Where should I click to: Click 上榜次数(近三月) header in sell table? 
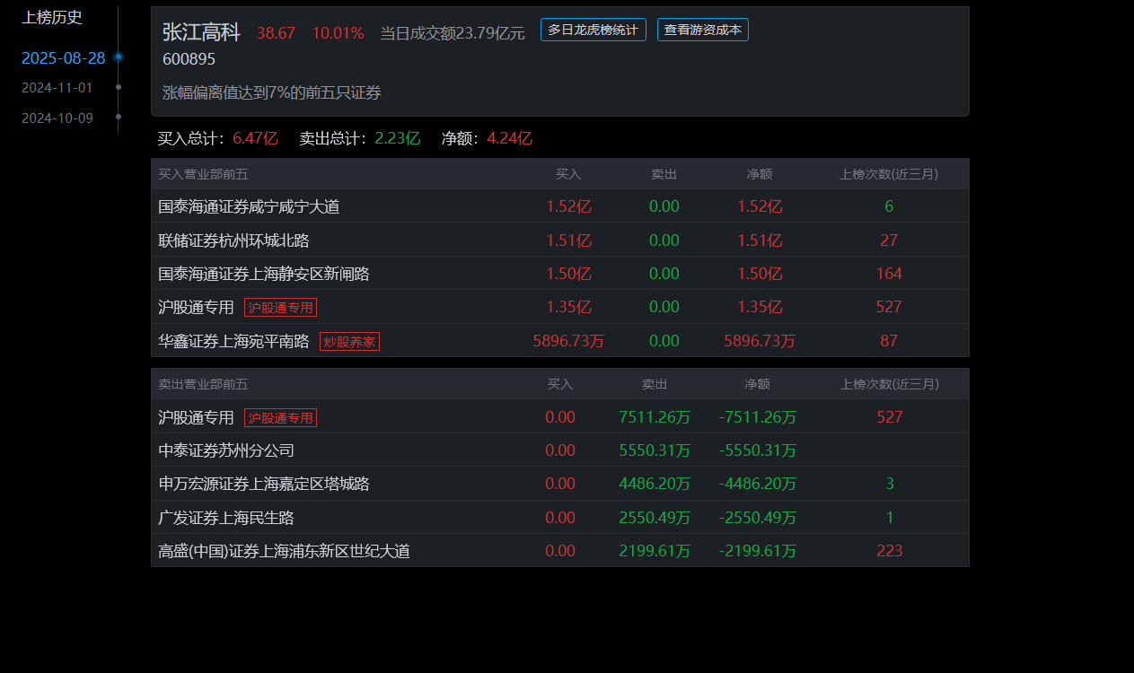coord(890,384)
